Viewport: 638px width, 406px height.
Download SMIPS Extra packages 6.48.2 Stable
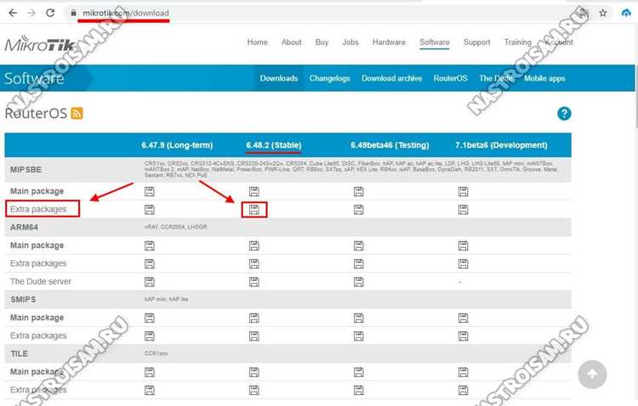[253, 336]
